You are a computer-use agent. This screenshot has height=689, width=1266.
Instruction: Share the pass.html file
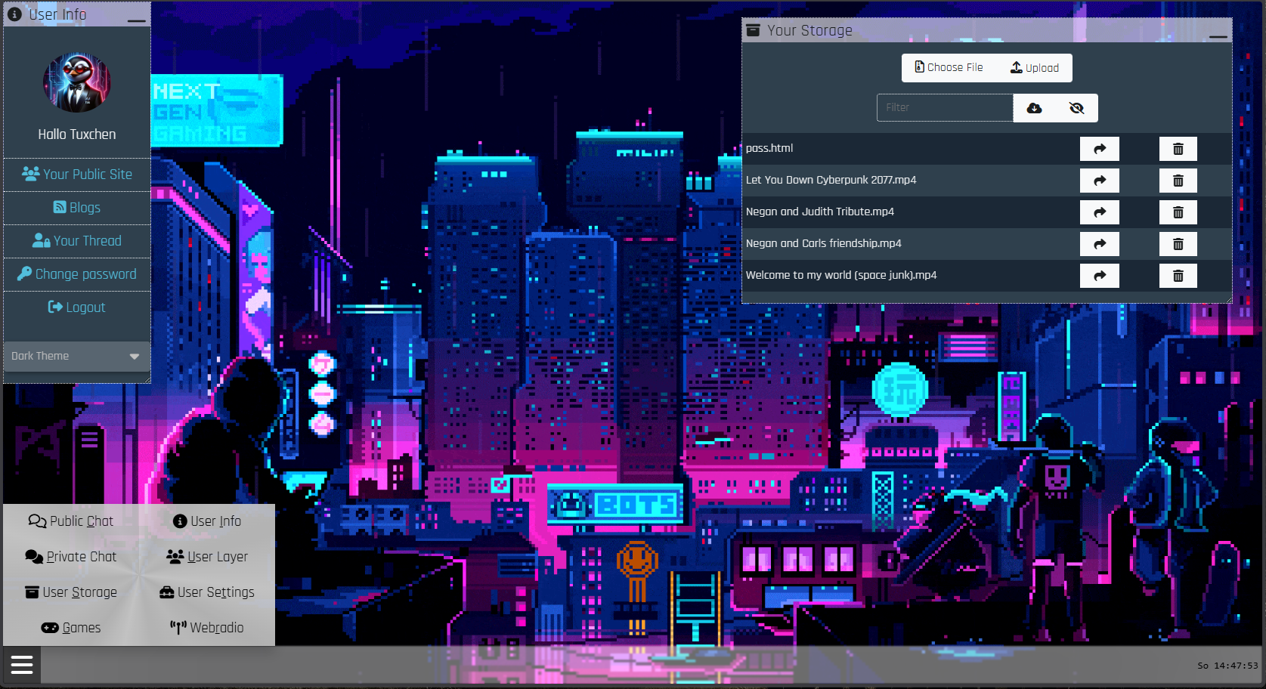click(1099, 149)
